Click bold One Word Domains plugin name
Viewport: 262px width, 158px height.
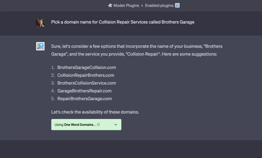coord(79,125)
